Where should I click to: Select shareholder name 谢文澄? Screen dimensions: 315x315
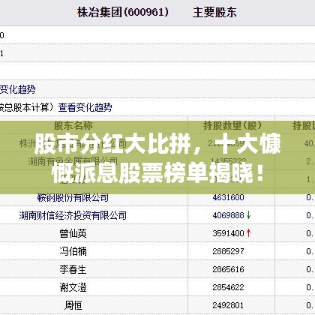(x=73, y=287)
